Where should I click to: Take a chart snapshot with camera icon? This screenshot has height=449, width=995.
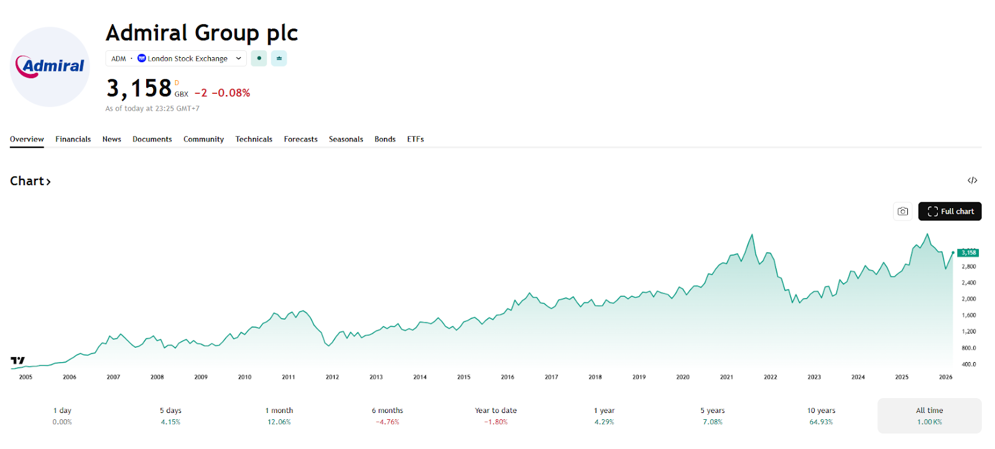pos(902,211)
